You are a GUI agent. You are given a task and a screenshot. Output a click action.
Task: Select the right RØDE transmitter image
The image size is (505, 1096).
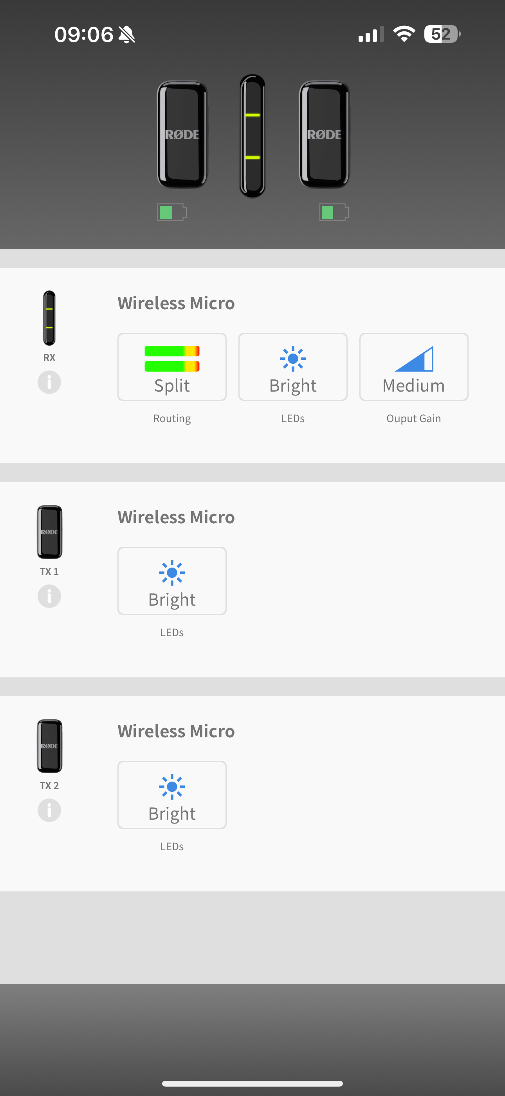click(x=325, y=134)
